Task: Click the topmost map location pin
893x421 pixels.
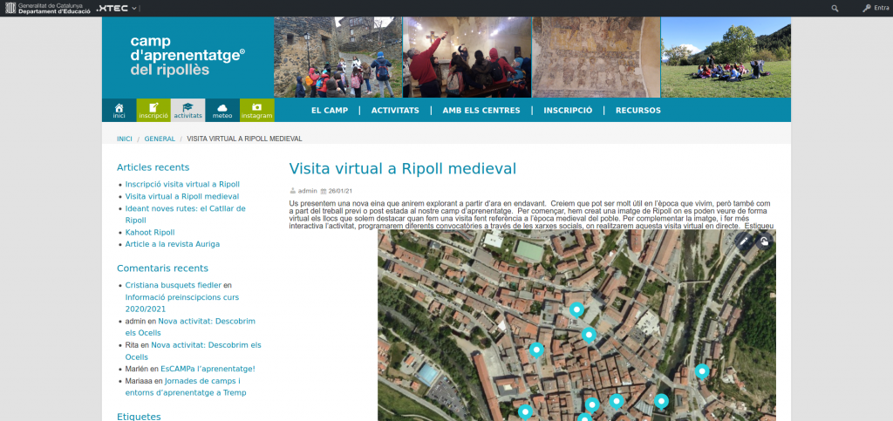Action: coord(576,309)
